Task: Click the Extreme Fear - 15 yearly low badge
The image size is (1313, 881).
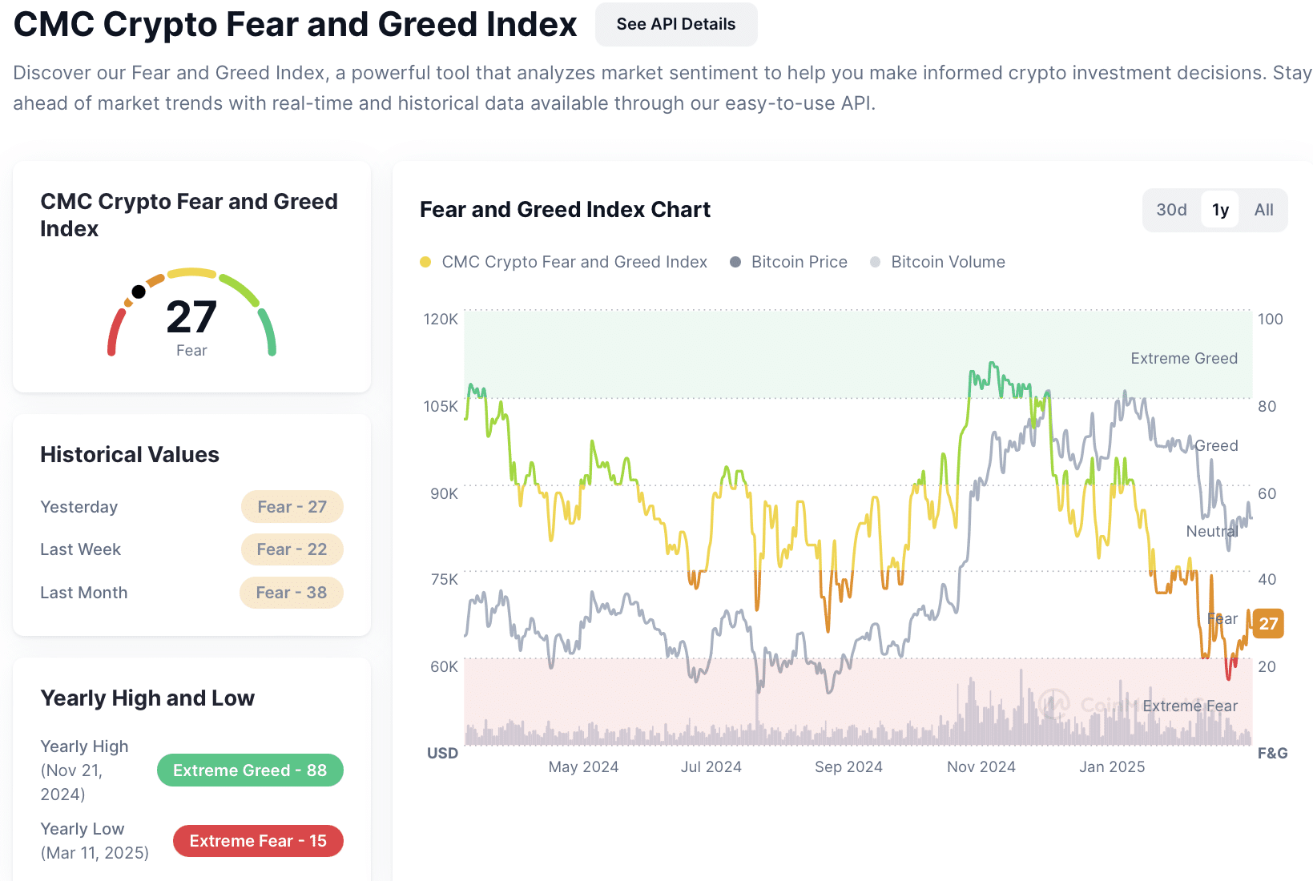Action: coord(258,841)
